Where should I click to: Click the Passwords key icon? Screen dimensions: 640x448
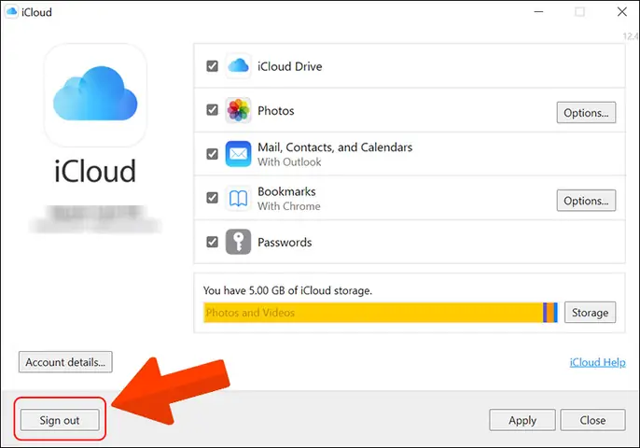(x=238, y=242)
